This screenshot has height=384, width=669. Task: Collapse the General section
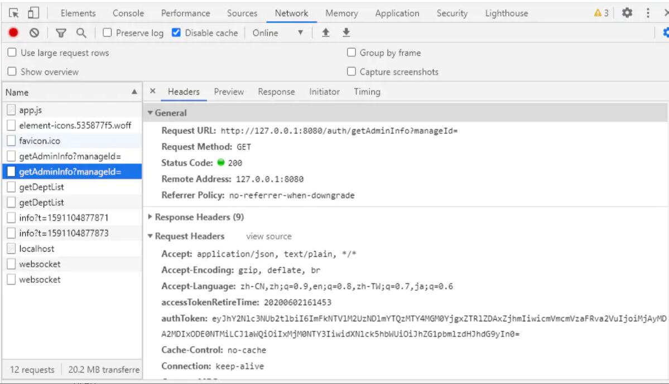pos(151,113)
